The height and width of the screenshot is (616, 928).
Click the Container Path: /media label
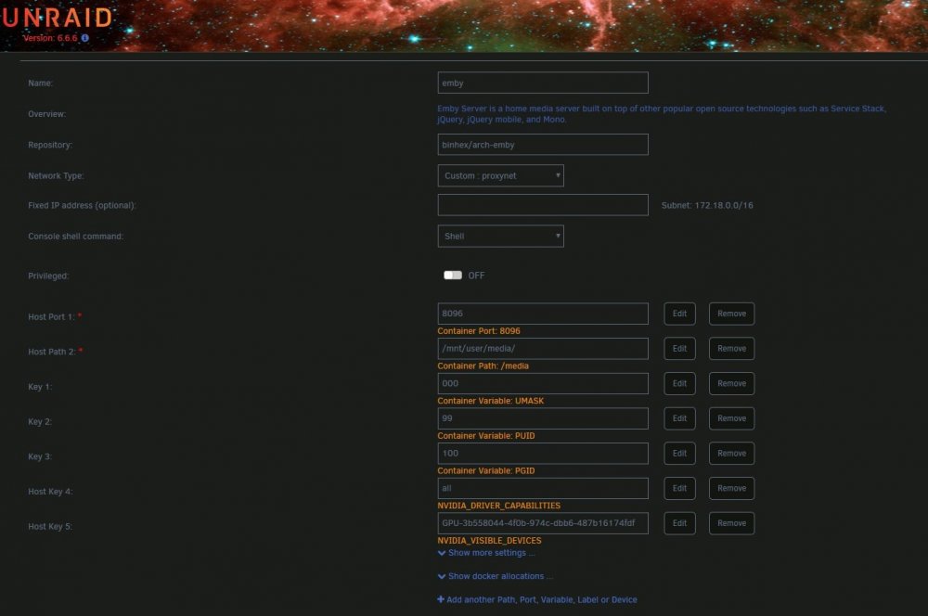(x=483, y=366)
